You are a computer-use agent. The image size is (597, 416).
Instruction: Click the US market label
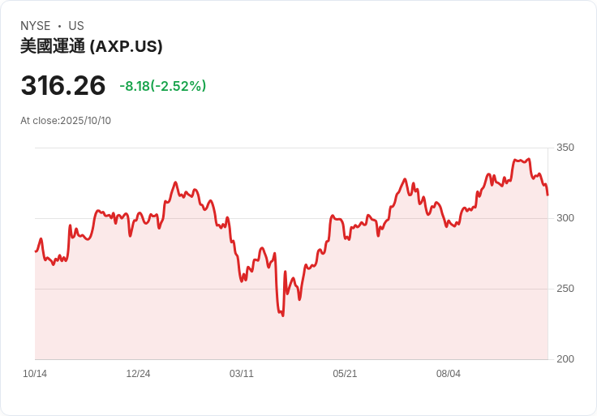(x=76, y=26)
